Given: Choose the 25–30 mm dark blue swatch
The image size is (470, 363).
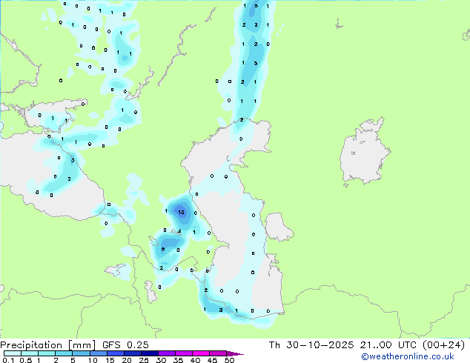Looking at the screenshot, I should click(x=149, y=353).
